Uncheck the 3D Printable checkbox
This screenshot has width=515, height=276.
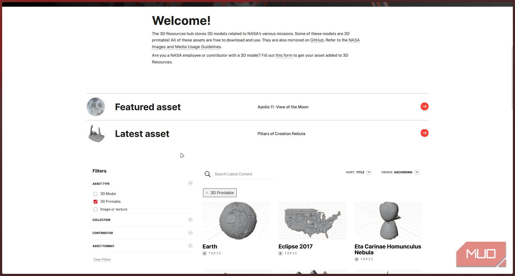95,202
